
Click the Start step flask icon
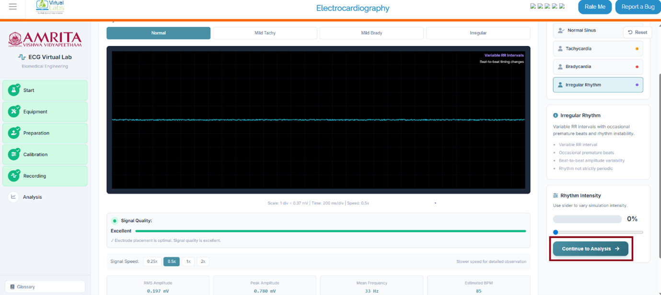point(14,90)
